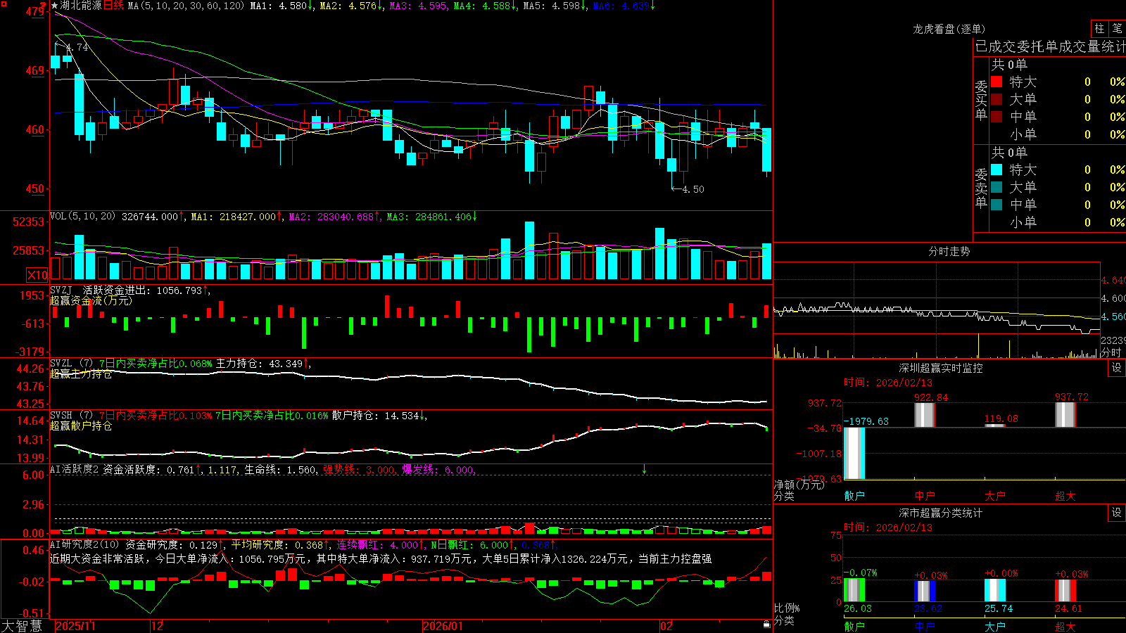This screenshot has height=633, width=1126.
Task: Click the red 超大 bar showing 24.61 percent
Action: (x=1065, y=591)
